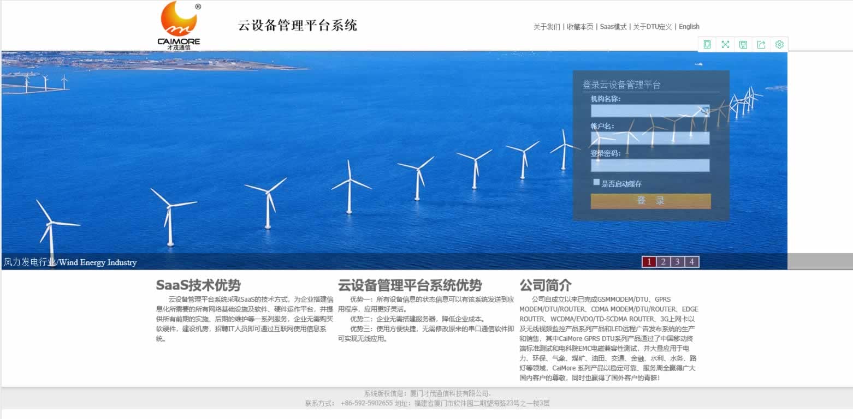Click the floppy disk save icon

point(743,45)
